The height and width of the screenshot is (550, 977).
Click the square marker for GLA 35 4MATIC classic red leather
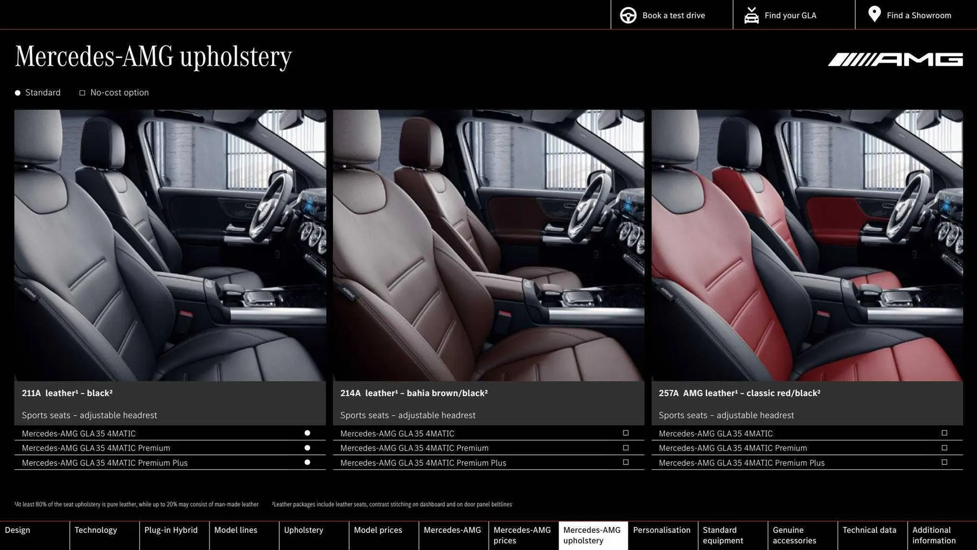[x=943, y=433]
